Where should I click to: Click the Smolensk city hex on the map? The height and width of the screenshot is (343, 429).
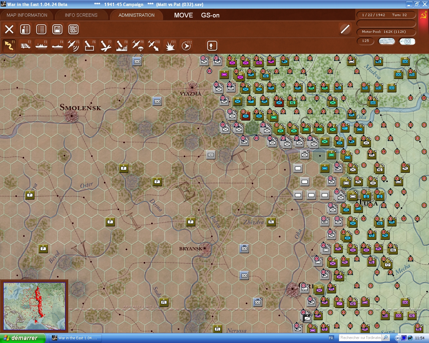click(x=71, y=116)
